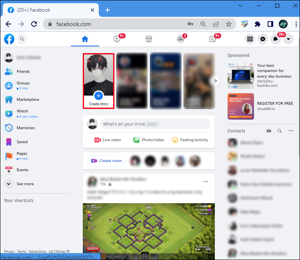300x260 pixels.
Task: Switch to the Watch video tab
Action: (x=117, y=39)
